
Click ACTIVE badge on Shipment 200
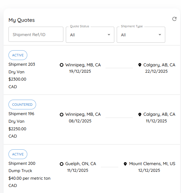click(18, 154)
